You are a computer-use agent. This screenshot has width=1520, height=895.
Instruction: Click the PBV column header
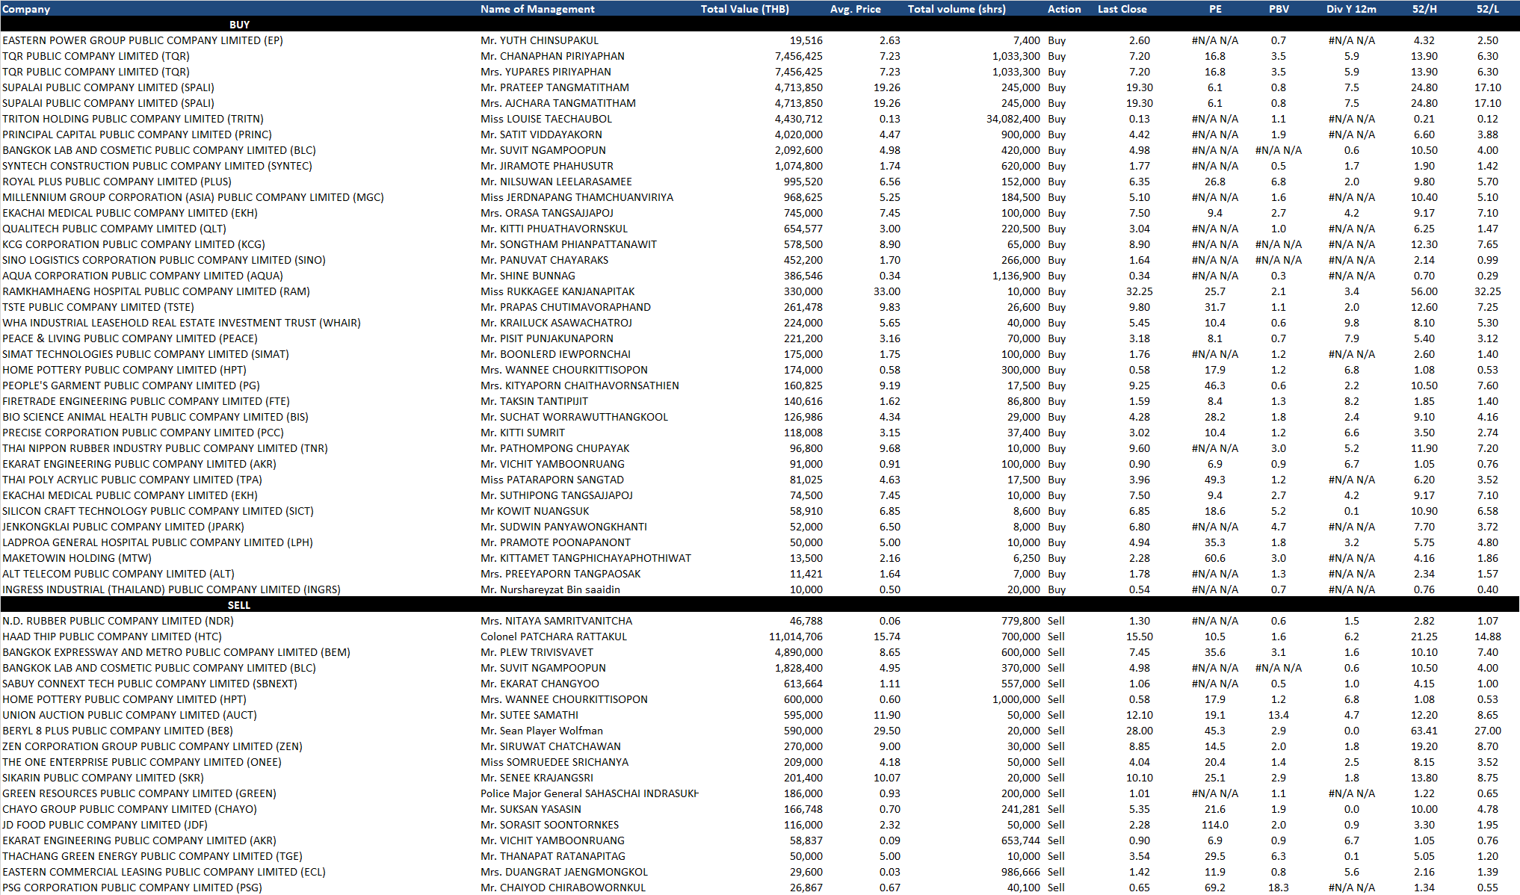[x=1278, y=9]
